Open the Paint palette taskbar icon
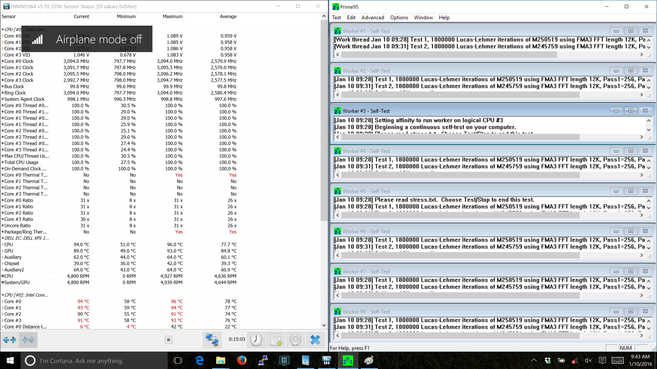The width and height of the screenshot is (657, 369). click(369, 360)
